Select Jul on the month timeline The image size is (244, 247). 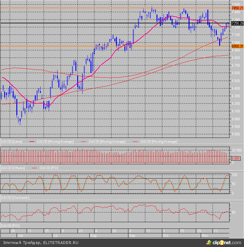click(55, 235)
